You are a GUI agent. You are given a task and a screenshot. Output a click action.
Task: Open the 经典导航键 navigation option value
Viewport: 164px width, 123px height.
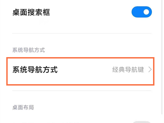coord(128,70)
